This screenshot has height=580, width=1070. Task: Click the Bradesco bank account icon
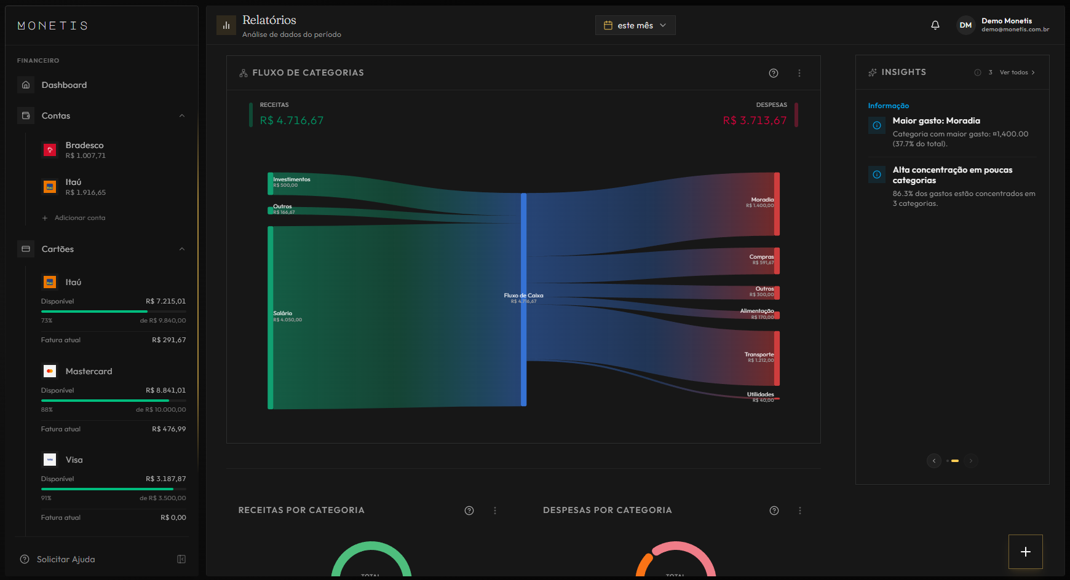click(x=49, y=149)
